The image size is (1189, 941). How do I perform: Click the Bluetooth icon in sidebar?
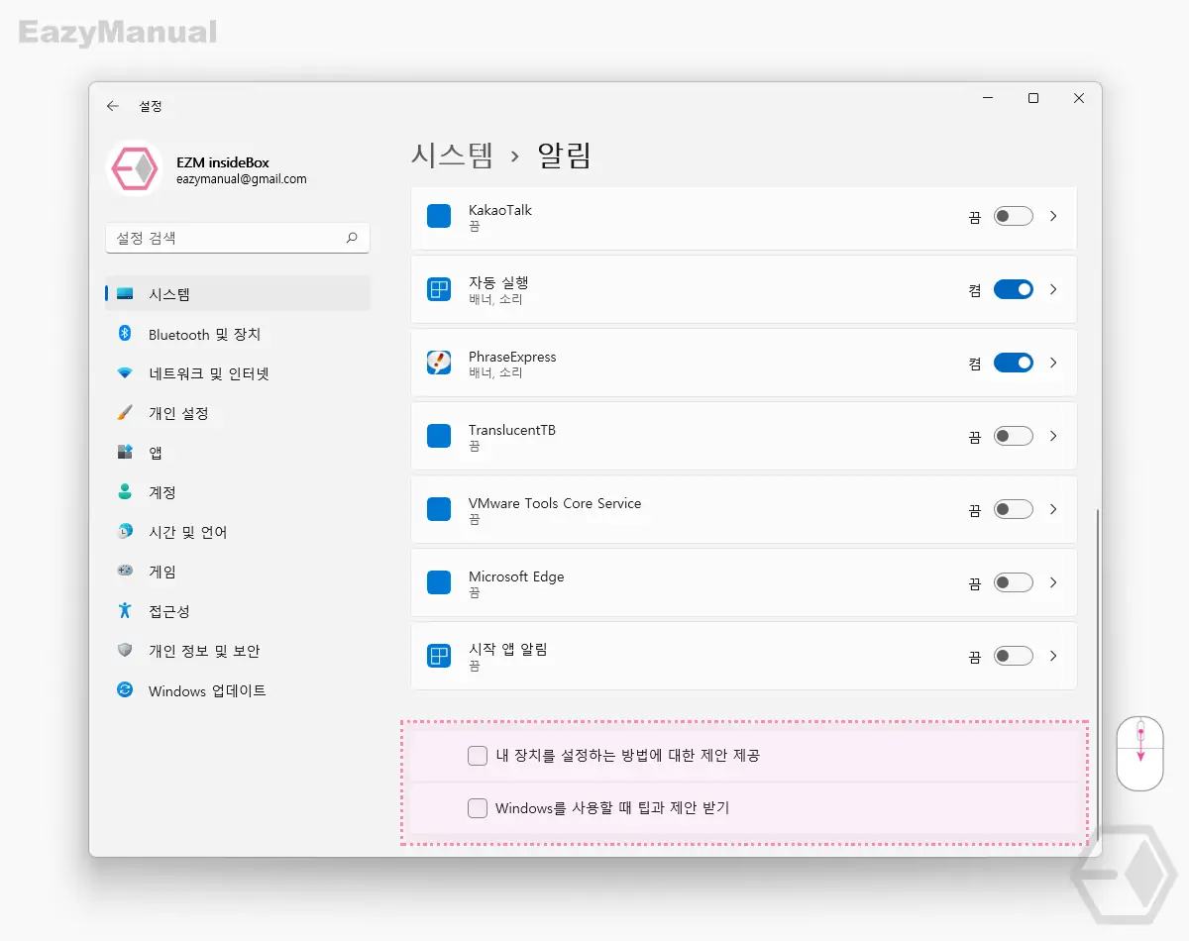pyautogui.click(x=125, y=334)
